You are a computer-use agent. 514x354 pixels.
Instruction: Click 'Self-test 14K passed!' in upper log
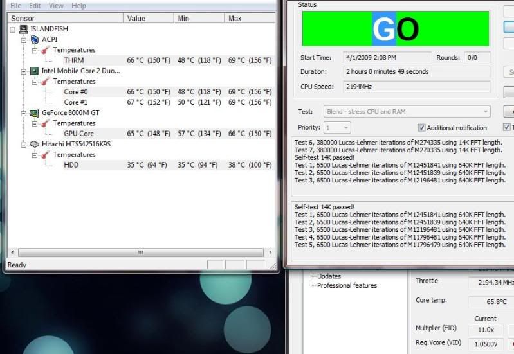(x=324, y=157)
